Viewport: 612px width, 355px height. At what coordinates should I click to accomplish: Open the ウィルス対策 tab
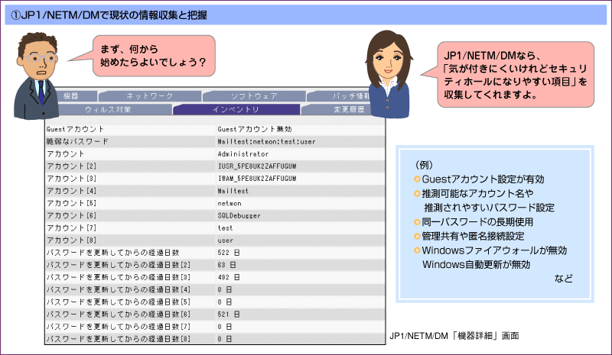click(x=114, y=109)
